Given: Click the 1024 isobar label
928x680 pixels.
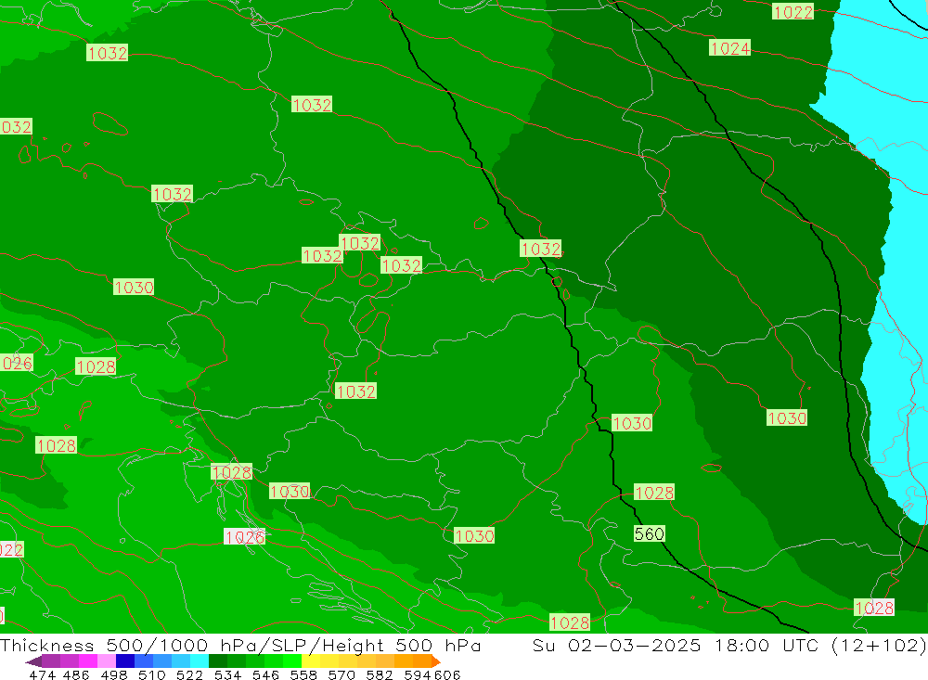Looking at the screenshot, I should (729, 48).
